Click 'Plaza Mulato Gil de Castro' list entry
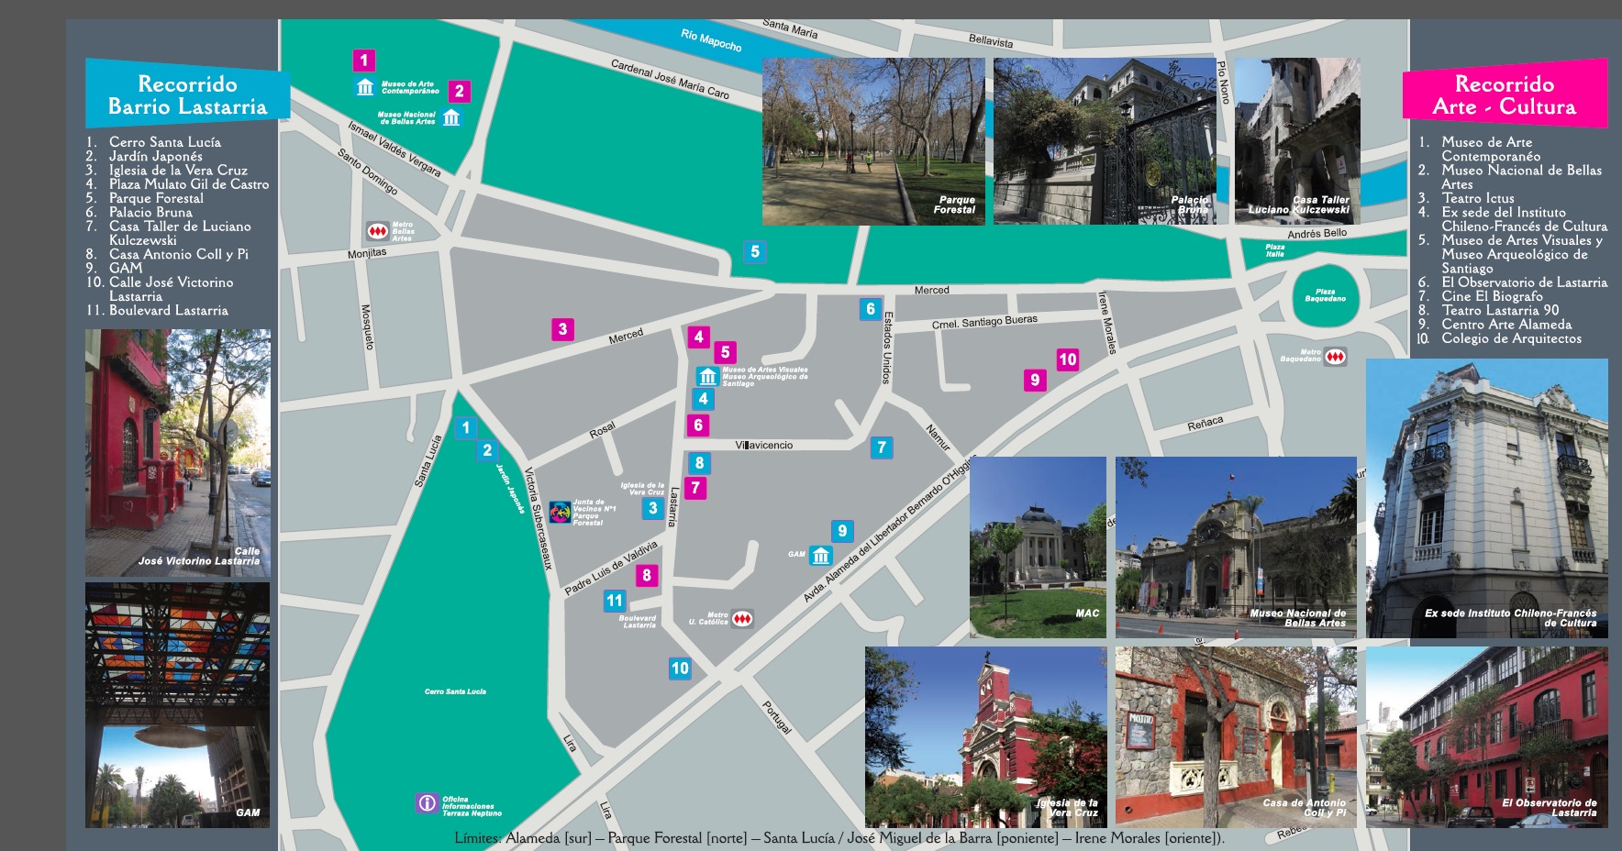Screen dimensions: 1622x851 tap(189, 184)
